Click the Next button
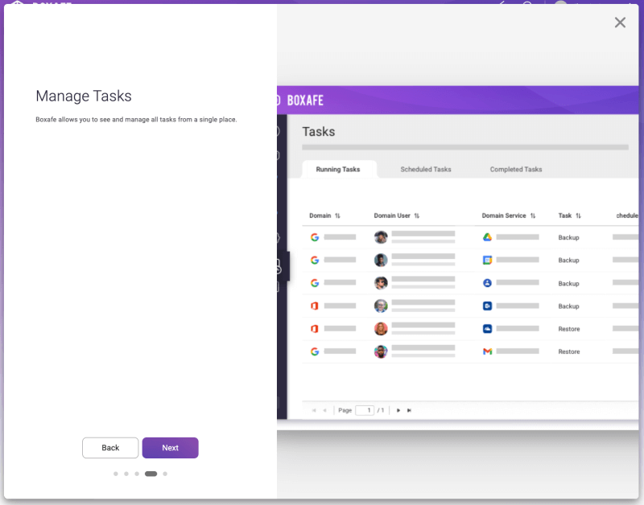Viewport: 644px width, 505px height. [x=170, y=448]
